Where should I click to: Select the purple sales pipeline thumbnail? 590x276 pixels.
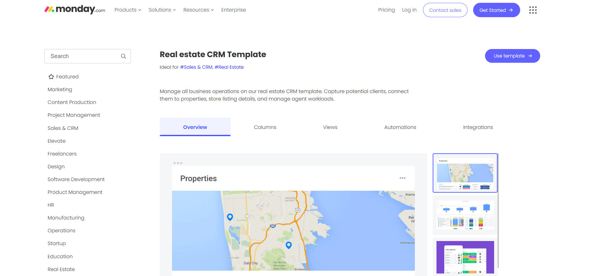[465, 257]
